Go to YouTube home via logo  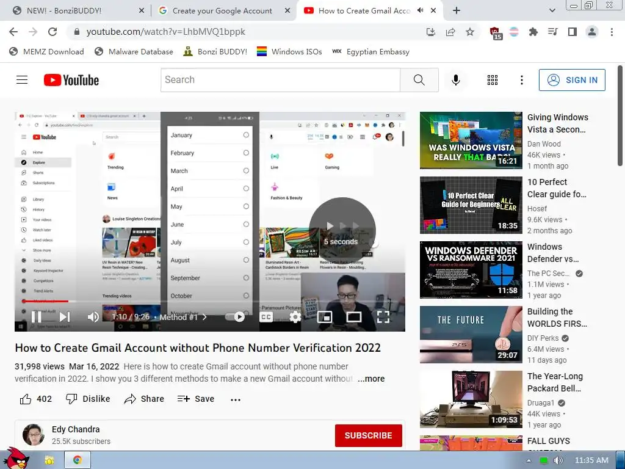71,80
